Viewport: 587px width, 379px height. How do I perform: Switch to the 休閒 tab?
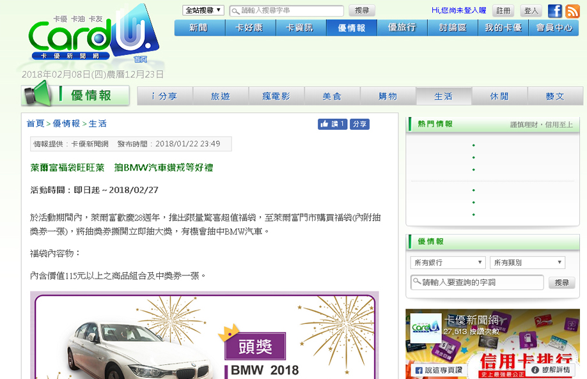(499, 96)
